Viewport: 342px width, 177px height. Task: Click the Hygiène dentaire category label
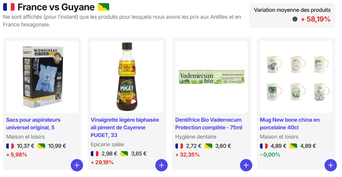[x=196, y=137]
